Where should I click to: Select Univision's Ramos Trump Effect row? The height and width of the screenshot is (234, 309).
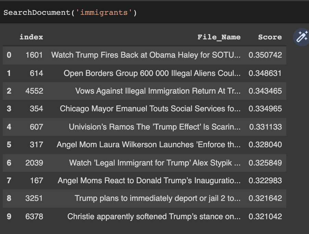tap(154, 127)
